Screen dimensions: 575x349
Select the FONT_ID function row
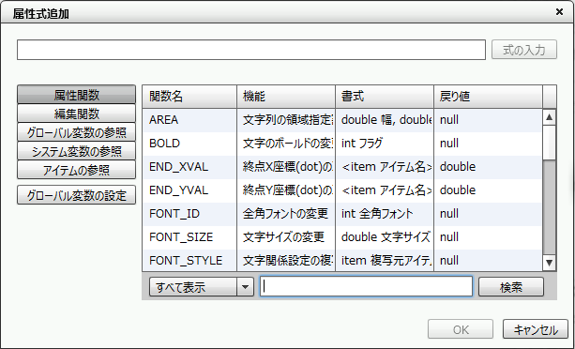point(341,214)
